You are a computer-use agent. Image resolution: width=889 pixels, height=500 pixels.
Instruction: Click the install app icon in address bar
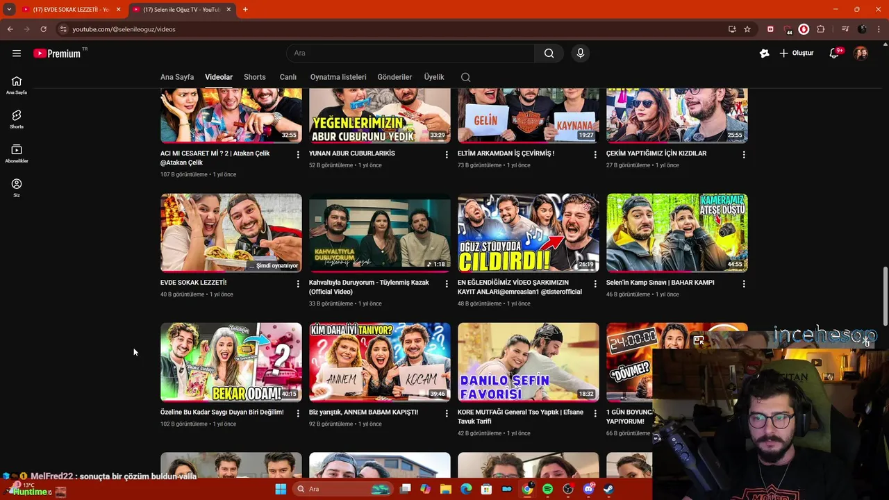pyautogui.click(x=732, y=29)
